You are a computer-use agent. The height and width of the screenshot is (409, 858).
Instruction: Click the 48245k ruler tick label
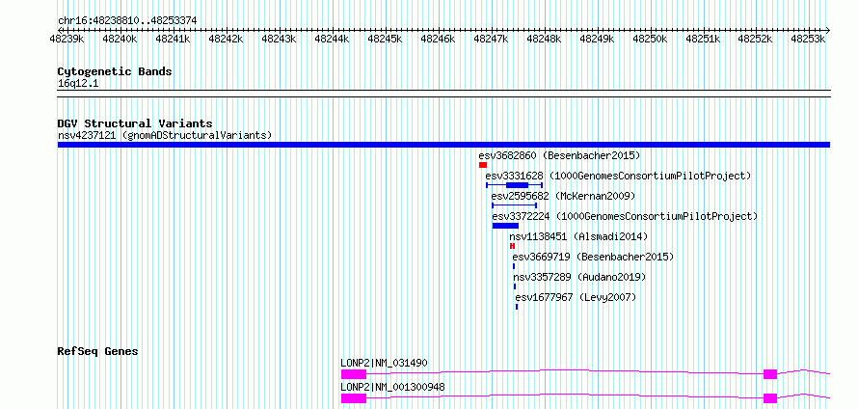(x=386, y=39)
